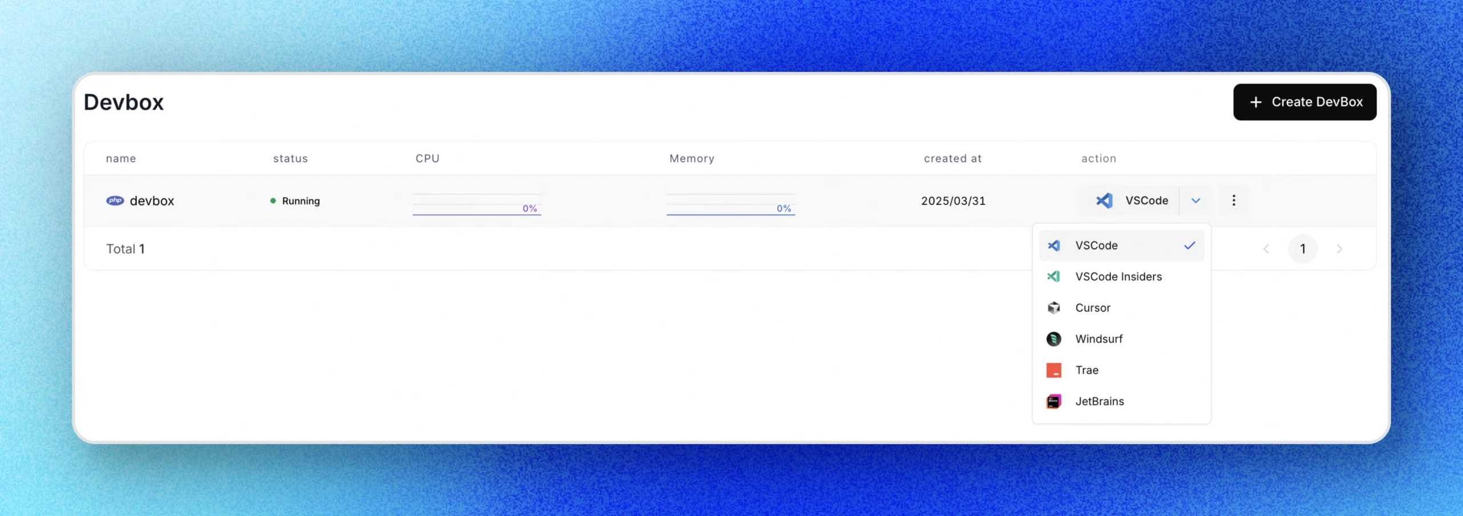Image resolution: width=1463 pixels, height=516 pixels.
Task: Click the Cursor cube icon
Action: pyautogui.click(x=1054, y=308)
